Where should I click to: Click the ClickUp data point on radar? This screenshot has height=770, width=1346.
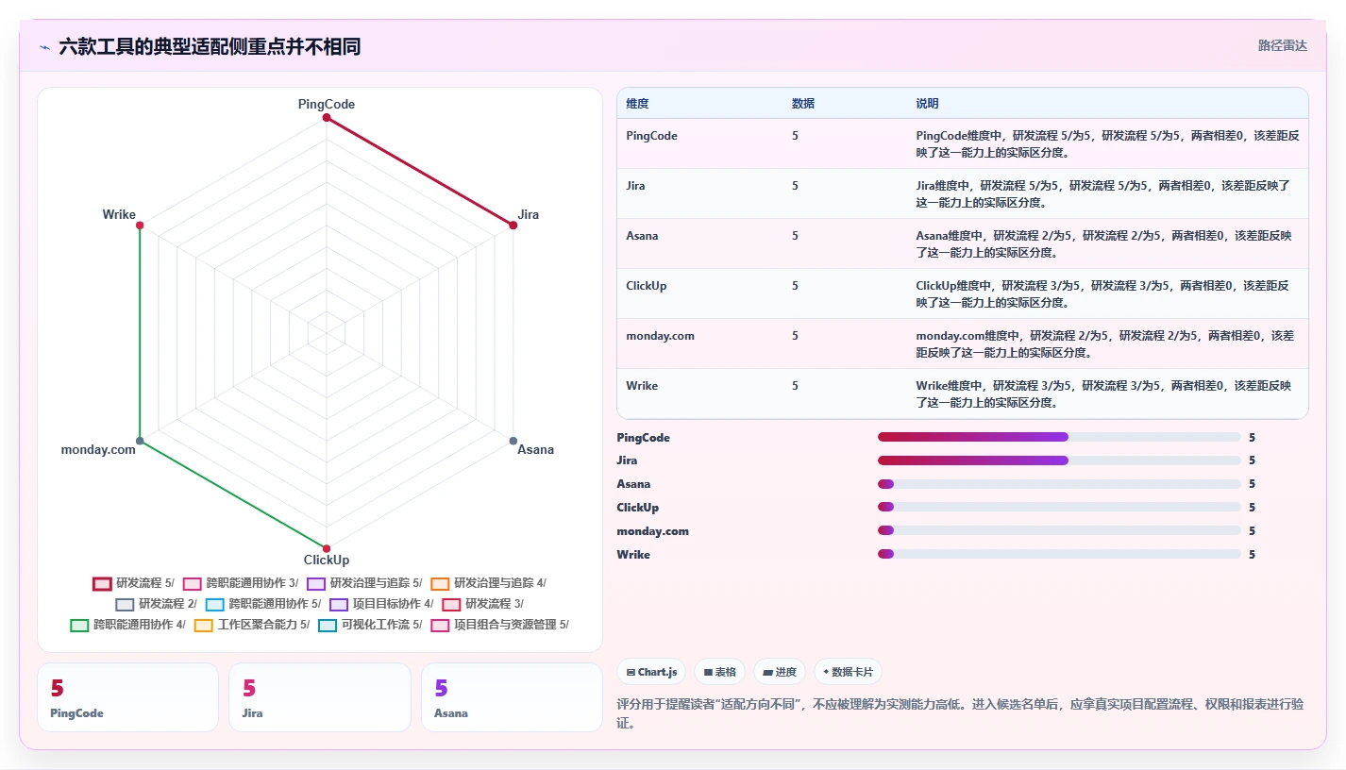[x=327, y=548]
